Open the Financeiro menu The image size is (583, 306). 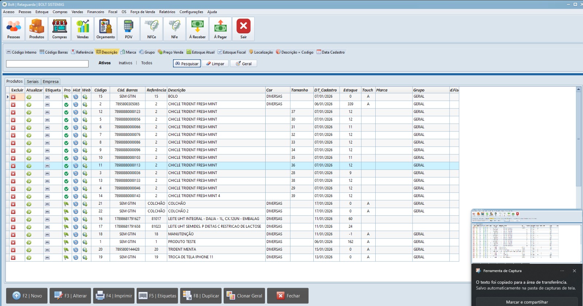(x=95, y=12)
